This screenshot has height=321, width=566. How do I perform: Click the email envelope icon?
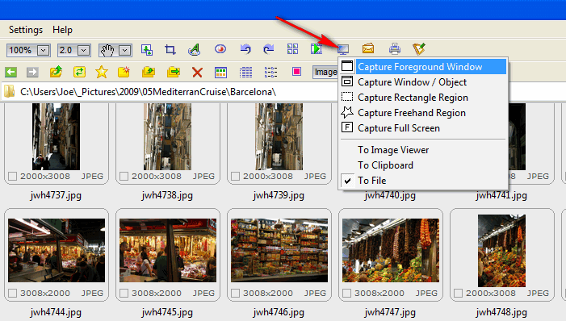coord(368,48)
